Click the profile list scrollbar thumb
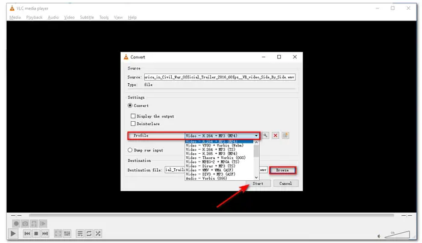This screenshot has width=422, height=243. 256,151
